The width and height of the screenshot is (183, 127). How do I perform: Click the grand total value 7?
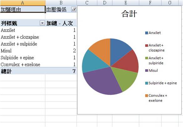click(x=74, y=71)
